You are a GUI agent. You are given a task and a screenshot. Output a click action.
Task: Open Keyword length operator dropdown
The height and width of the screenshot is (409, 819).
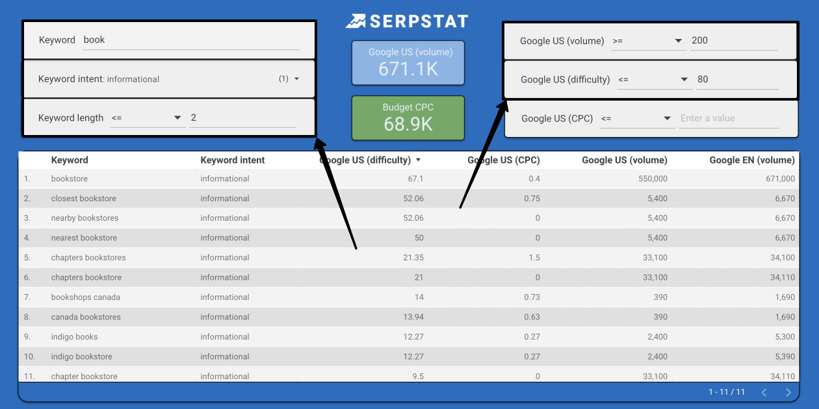pos(177,118)
